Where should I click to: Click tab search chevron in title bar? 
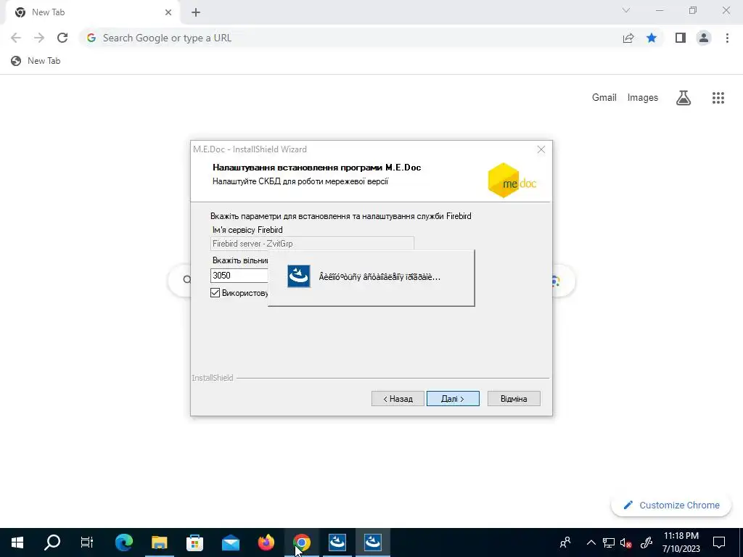[626, 10]
